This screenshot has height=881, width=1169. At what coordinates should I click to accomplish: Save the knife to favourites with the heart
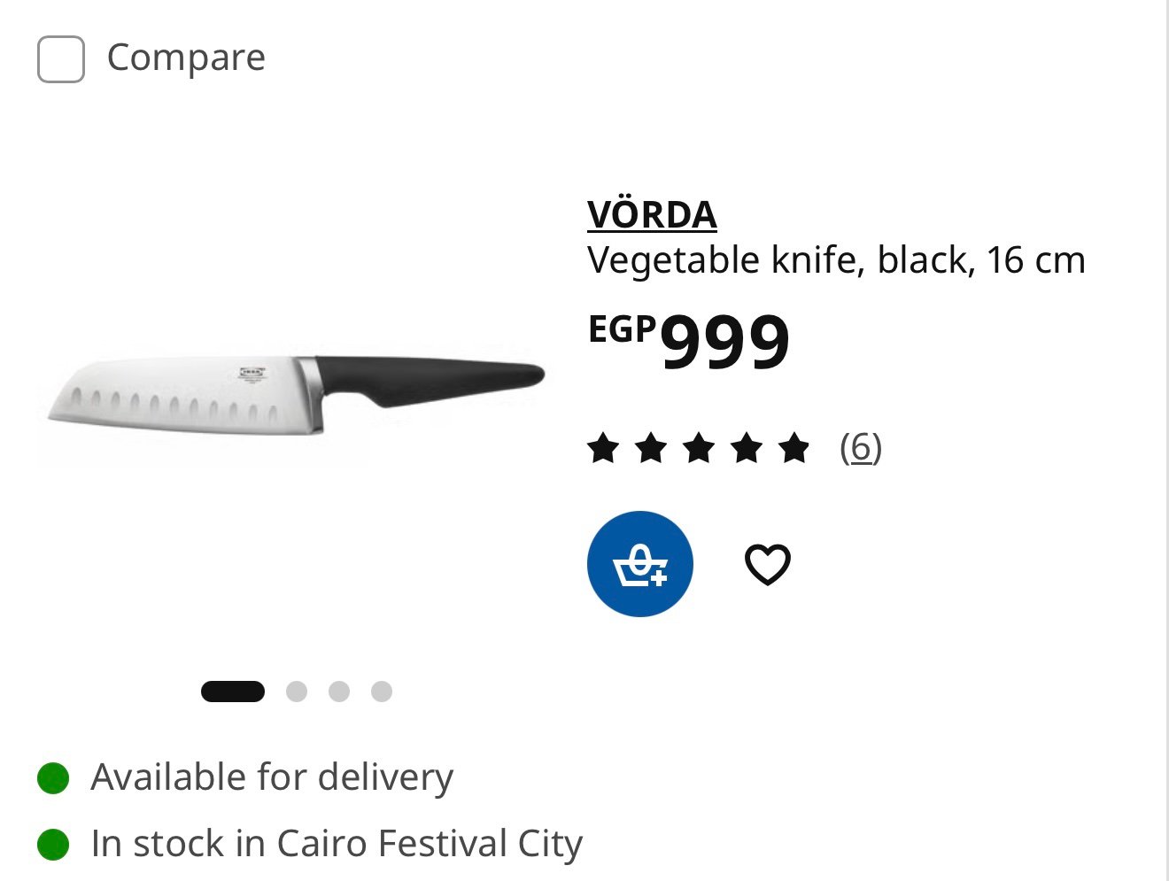click(x=768, y=564)
